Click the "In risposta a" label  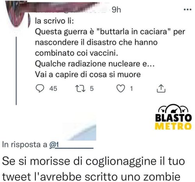click(25, 145)
